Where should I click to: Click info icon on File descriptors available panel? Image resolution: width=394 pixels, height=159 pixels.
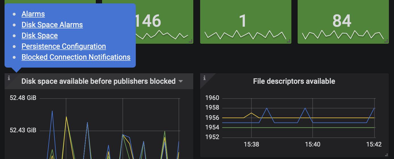point(204,78)
